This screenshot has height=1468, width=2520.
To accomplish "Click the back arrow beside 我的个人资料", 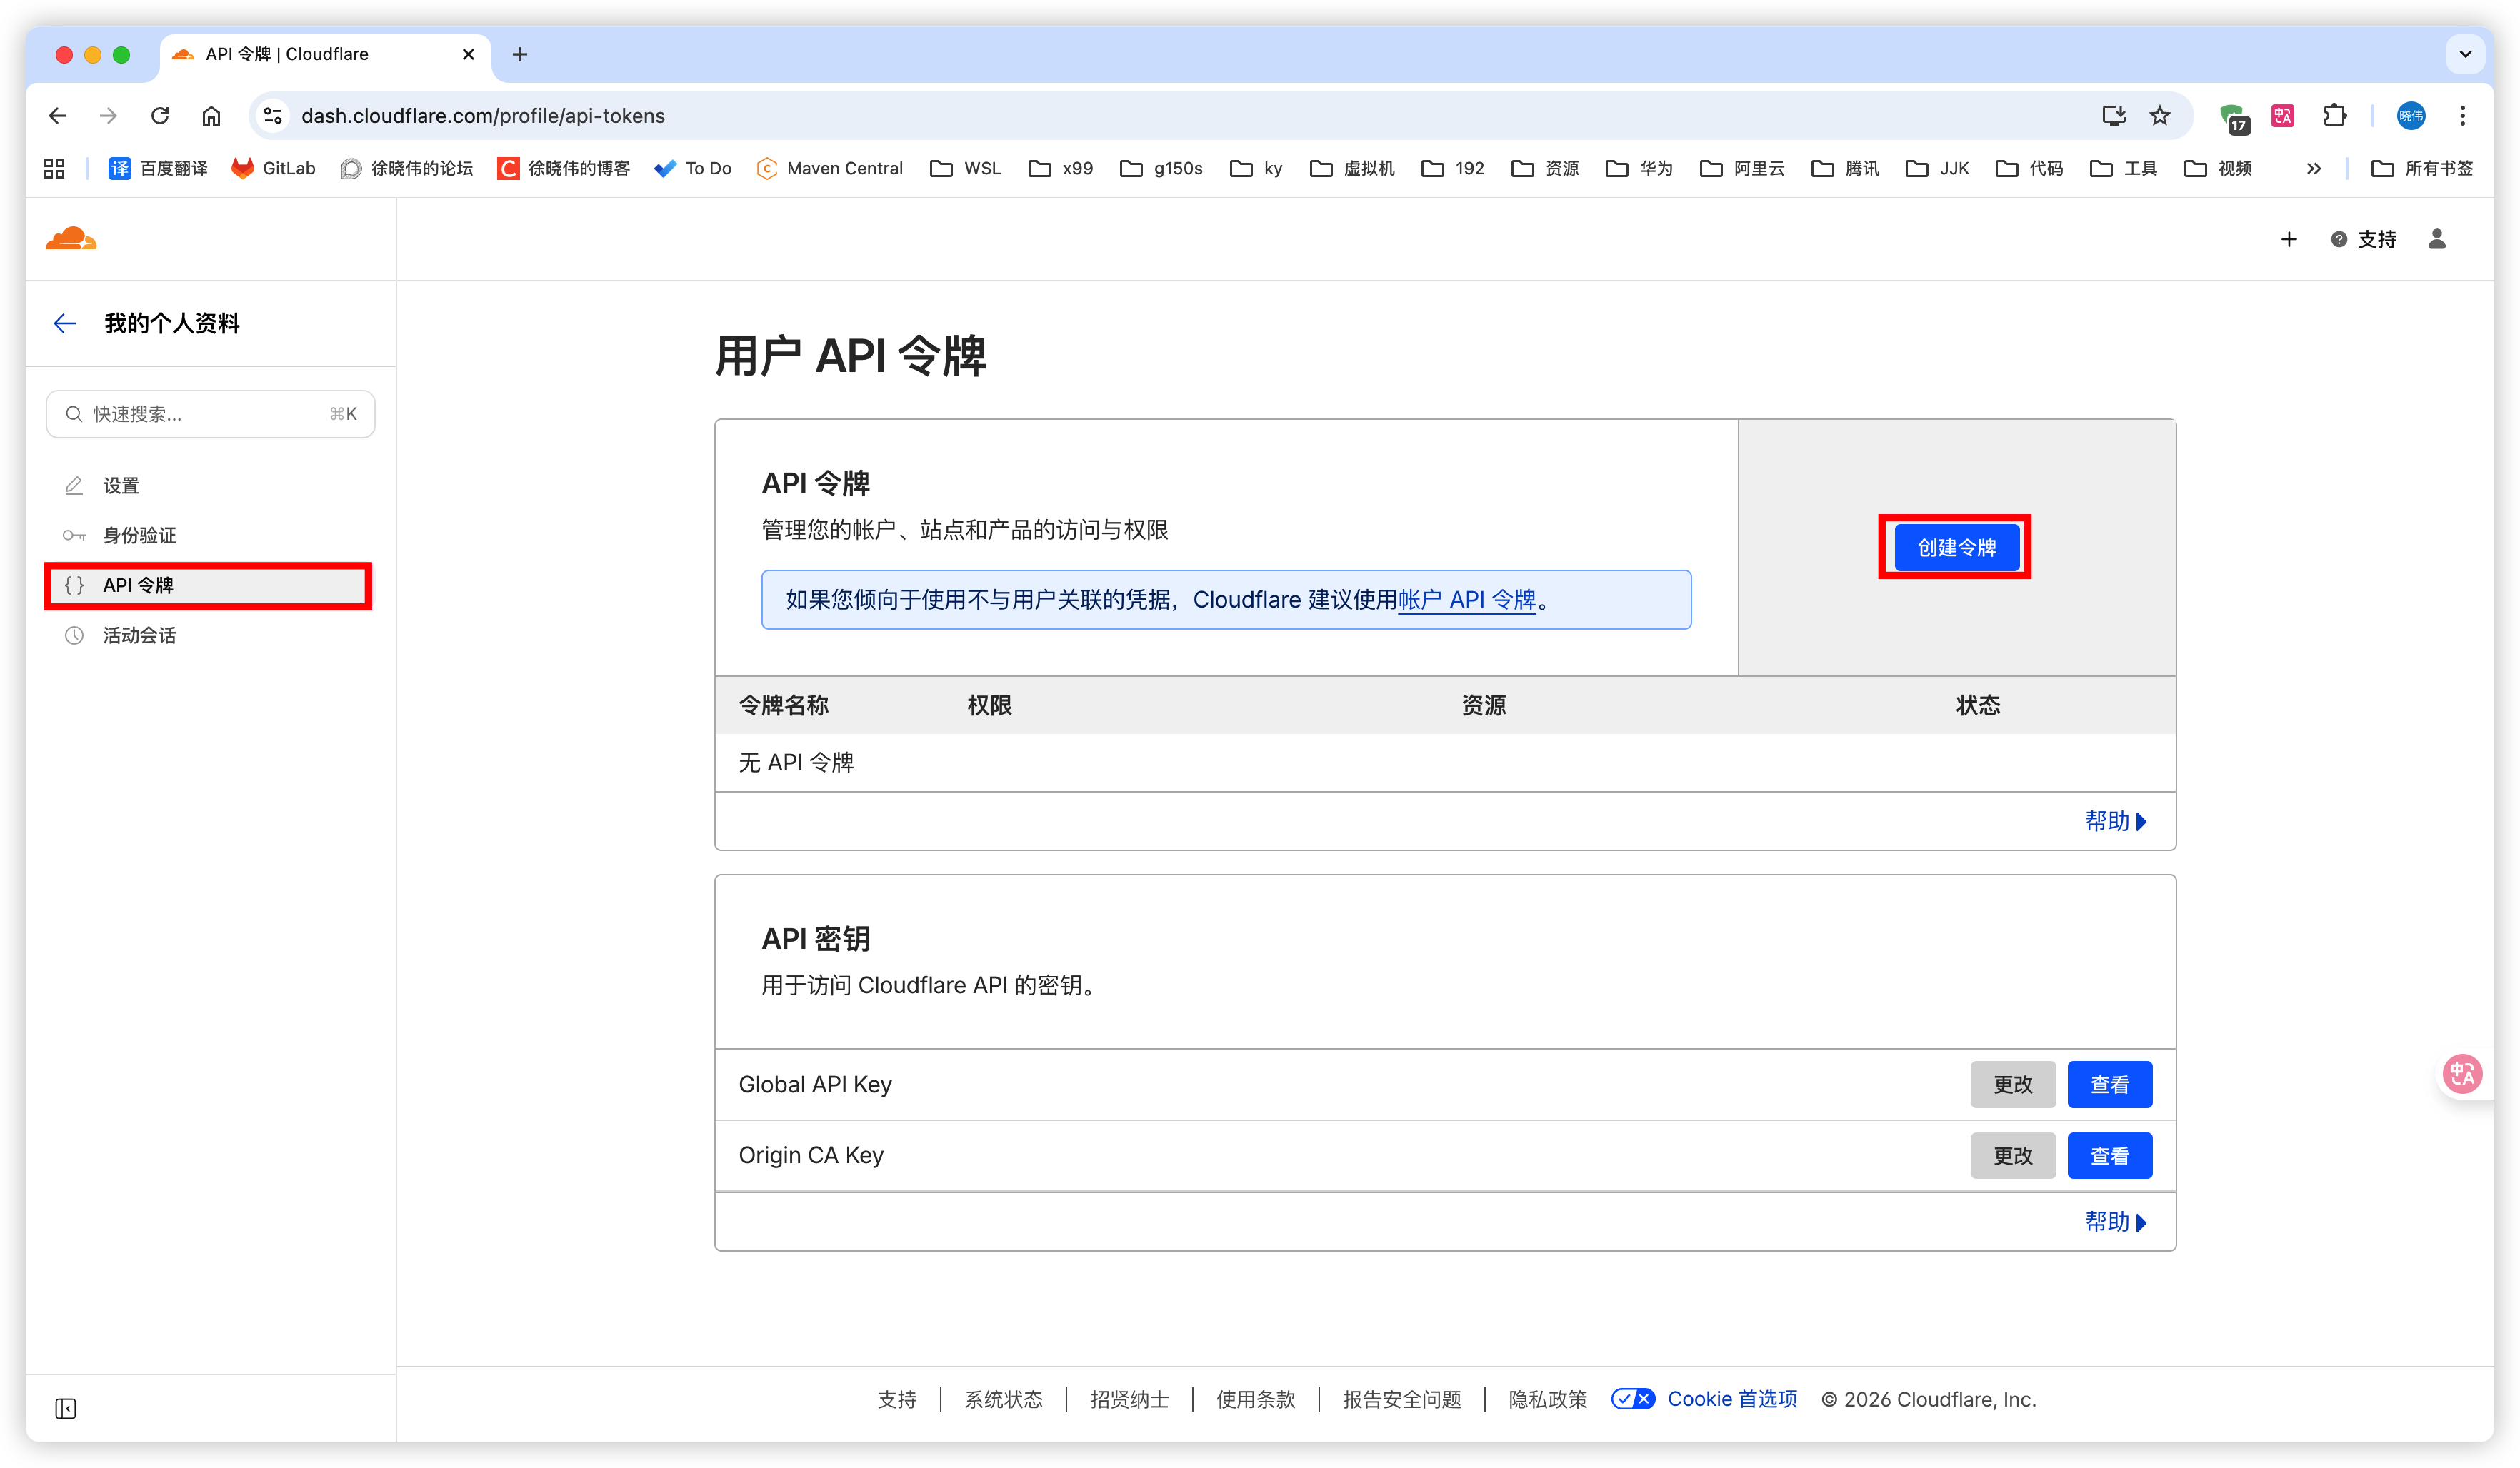I will [65, 323].
